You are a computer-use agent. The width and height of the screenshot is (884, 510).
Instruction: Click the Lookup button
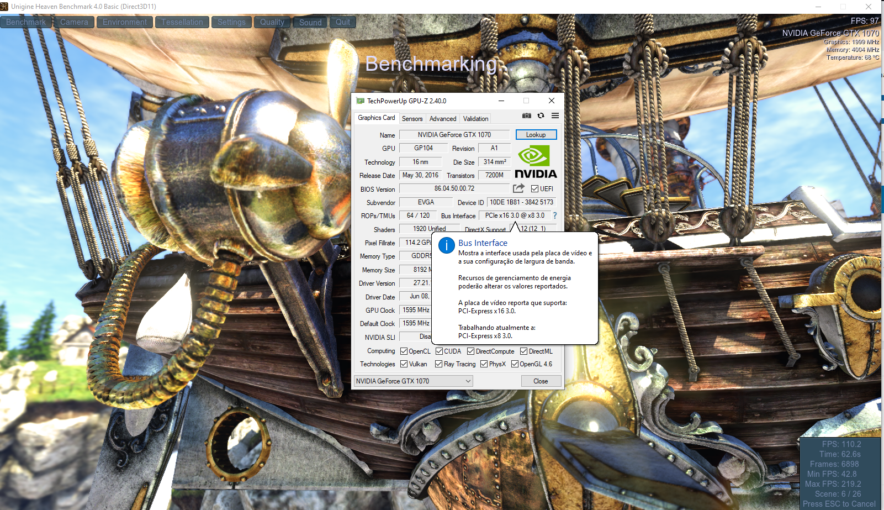point(536,135)
